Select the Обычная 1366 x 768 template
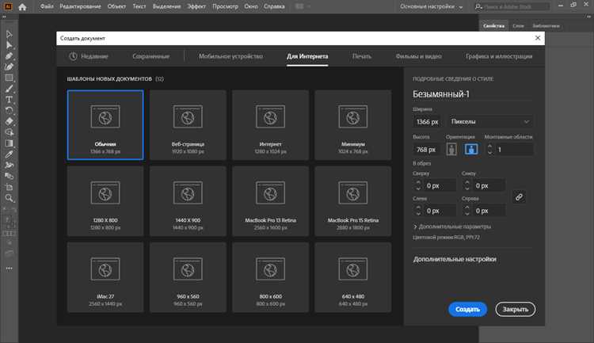 click(x=105, y=124)
